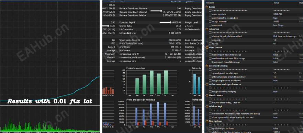
Task: Tick the automate sffix recognition checkbox
Action: click(210, 18)
